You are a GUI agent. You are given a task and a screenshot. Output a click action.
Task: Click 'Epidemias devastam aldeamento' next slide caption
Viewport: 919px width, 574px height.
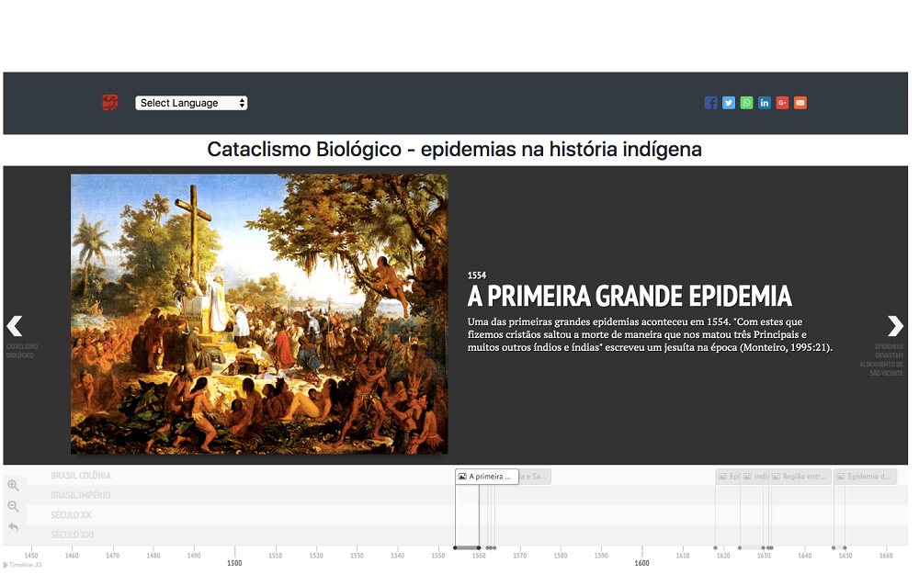881,360
